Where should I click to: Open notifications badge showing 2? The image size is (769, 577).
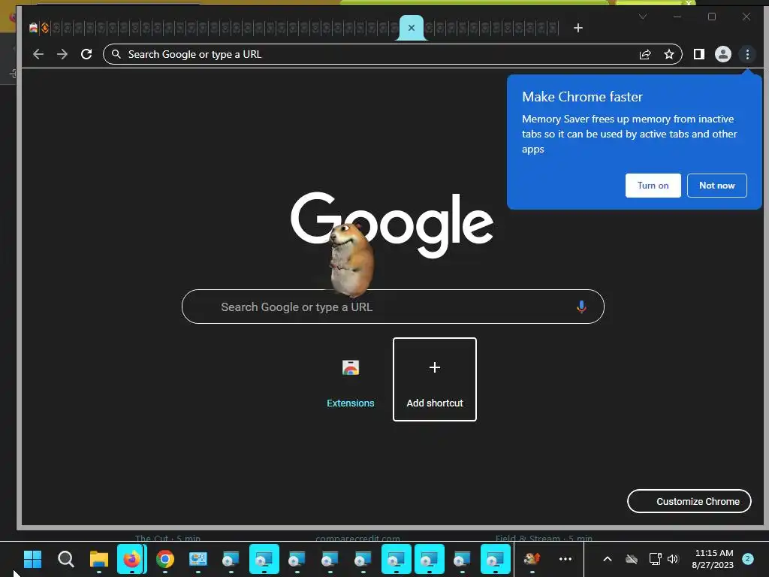[748, 558]
